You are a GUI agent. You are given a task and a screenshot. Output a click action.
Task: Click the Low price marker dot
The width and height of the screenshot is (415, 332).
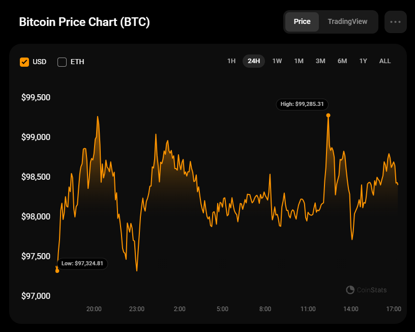57,271
